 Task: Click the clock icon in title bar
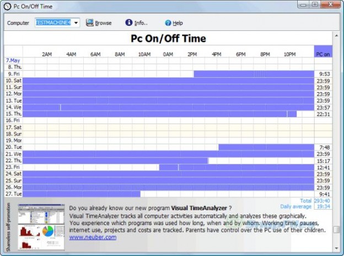tap(7, 7)
